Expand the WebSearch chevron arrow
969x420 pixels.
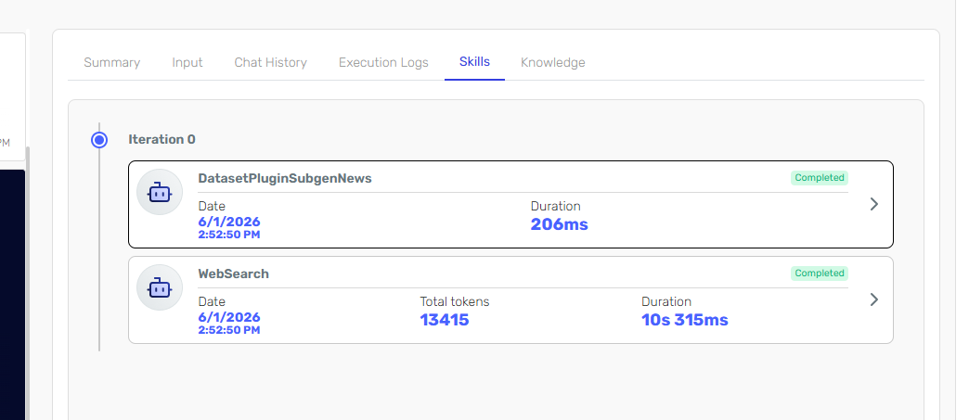pyautogui.click(x=873, y=299)
